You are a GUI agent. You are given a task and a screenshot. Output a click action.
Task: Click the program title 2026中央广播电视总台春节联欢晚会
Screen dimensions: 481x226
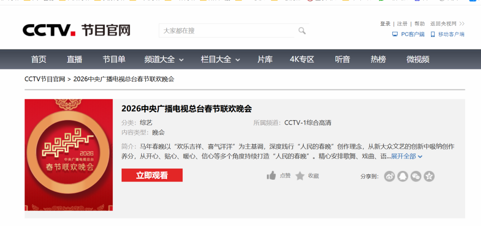tap(187, 109)
